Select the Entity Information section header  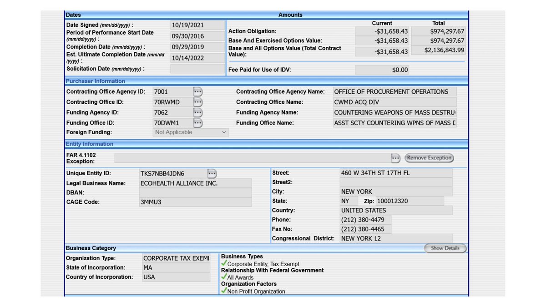click(90, 144)
